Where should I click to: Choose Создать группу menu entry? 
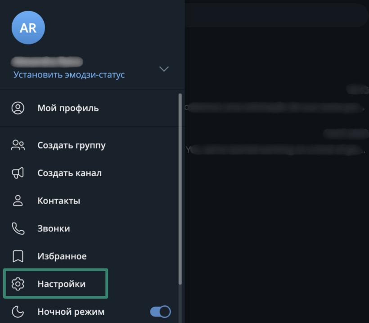71,145
